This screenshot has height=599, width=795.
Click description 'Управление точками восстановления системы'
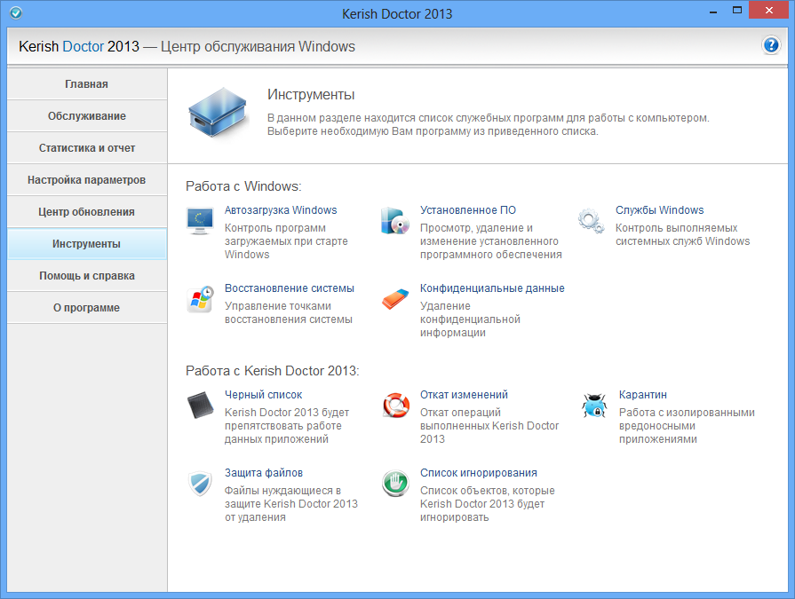(289, 312)
